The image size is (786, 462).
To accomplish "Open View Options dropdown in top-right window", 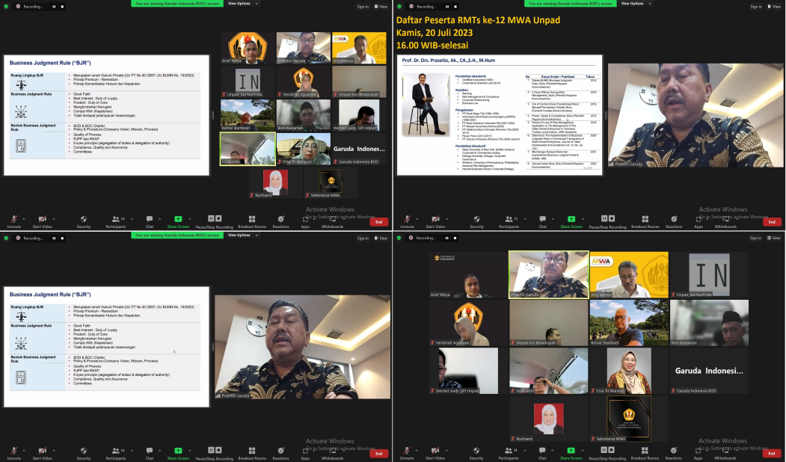I will (x=636, y=4).
